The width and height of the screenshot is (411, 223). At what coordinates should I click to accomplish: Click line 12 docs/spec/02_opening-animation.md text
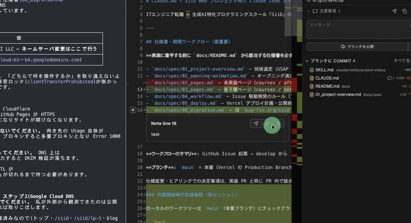tap(219, 76)
